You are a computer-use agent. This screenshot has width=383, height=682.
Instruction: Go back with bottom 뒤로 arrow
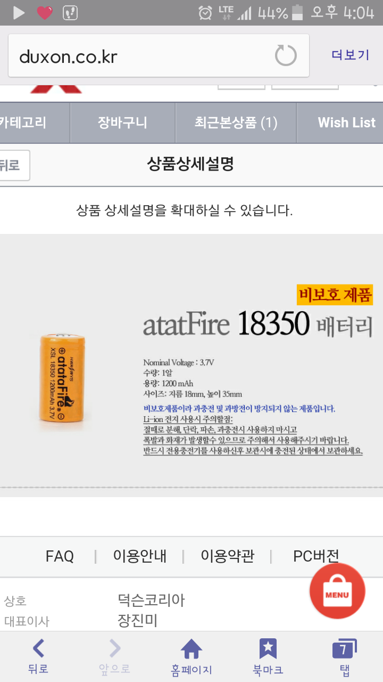(38, 656)
